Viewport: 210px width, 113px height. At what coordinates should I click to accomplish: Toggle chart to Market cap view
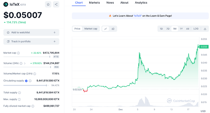[x=91, y=29]
